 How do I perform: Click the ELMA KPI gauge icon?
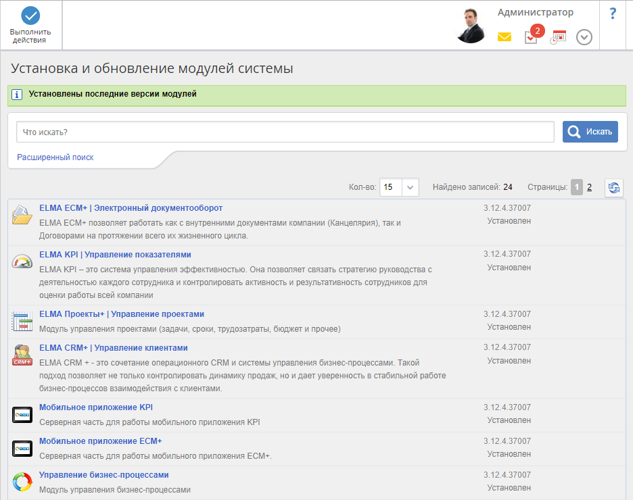point(22,261)
